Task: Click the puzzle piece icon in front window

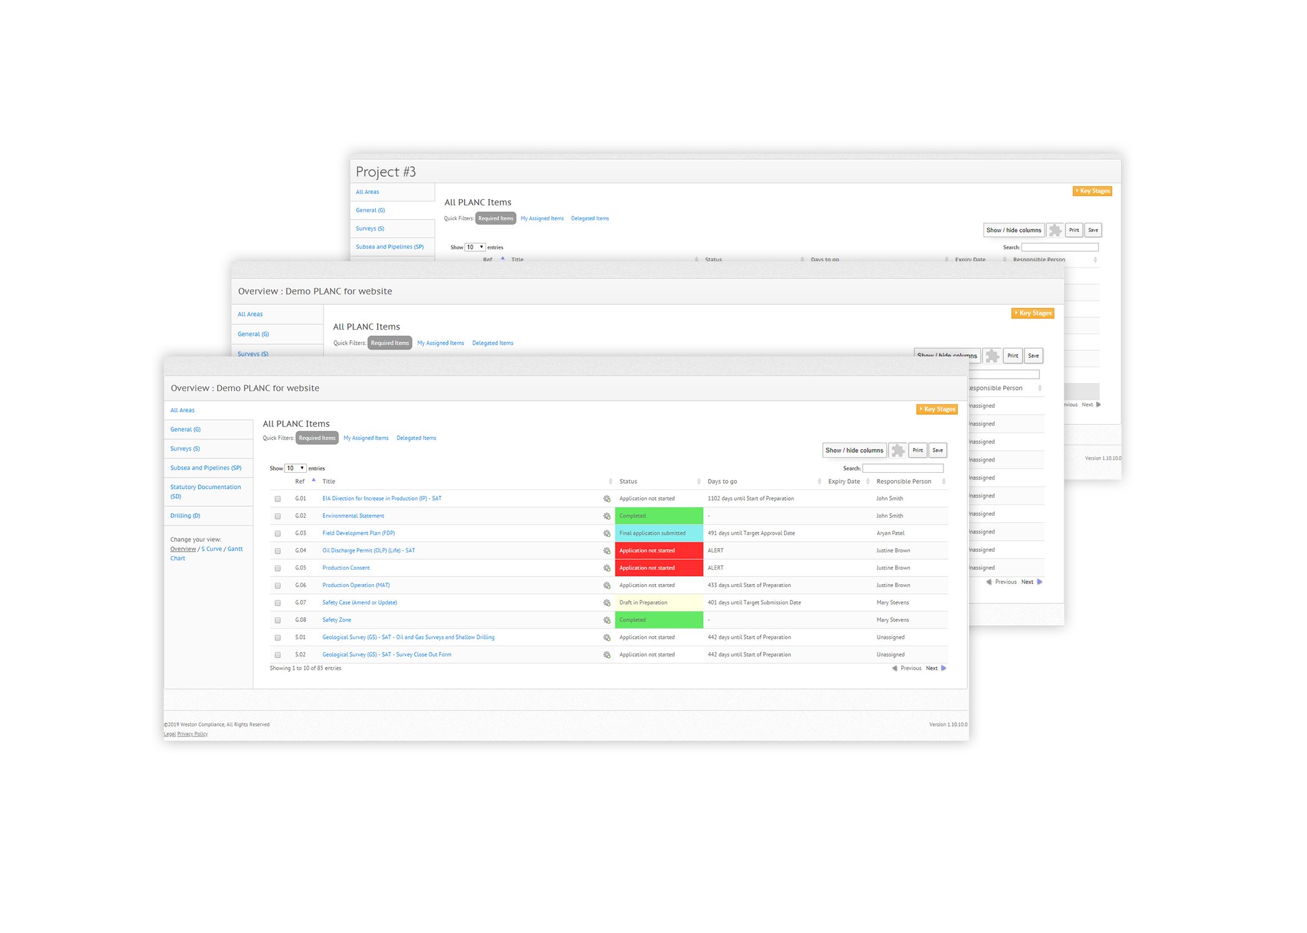Action: 897,450
